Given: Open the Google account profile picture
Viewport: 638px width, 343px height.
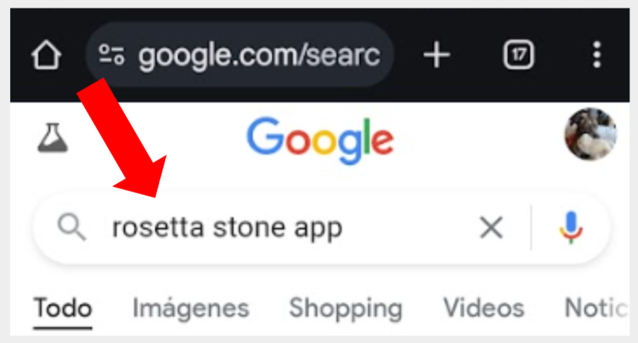Looking at the screenshot, I should pyautogui.click(x=590, y=135).
